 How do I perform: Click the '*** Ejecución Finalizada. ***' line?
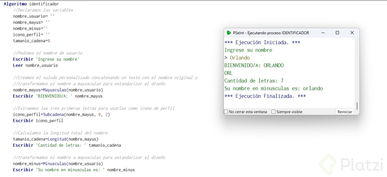pos(265,96)
